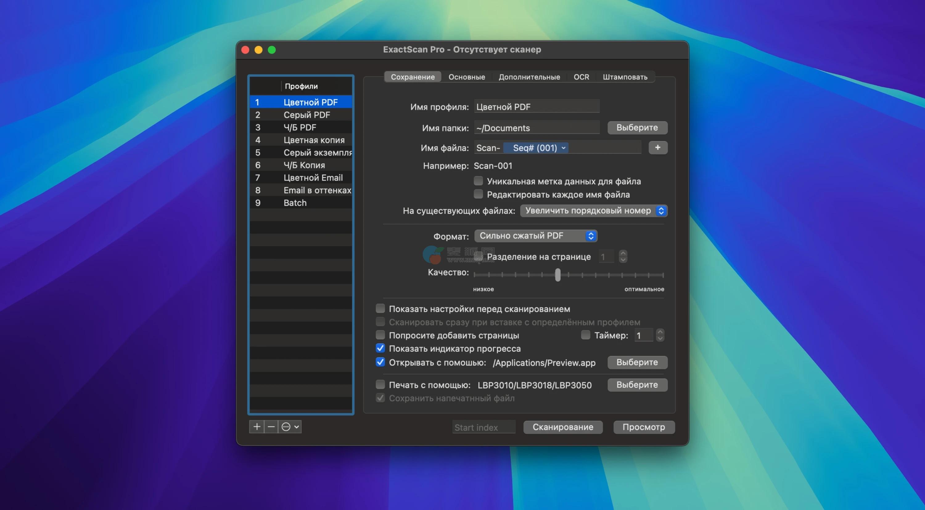The height and width of the screenshot is (510, 925).
Task: Click the red close window button
Action: tap(245, 50)
